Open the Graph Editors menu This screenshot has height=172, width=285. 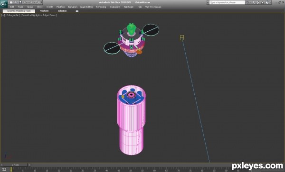pos(86,7)
